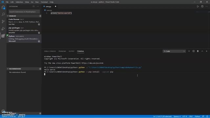Select the pip-packages extension entry

(x=24, y=30)
